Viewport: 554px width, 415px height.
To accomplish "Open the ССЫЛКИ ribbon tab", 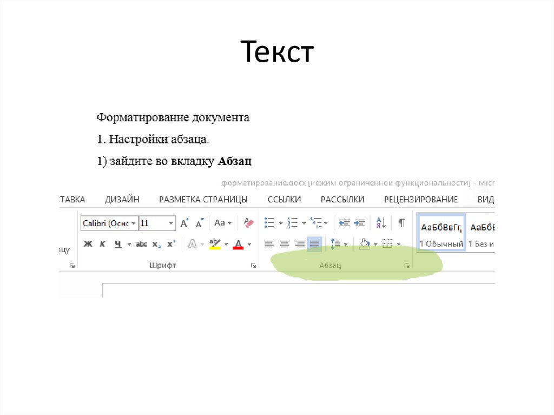I will pos(284,199).
